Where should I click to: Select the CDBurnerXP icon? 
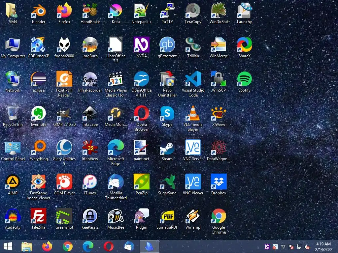[39, 45]
